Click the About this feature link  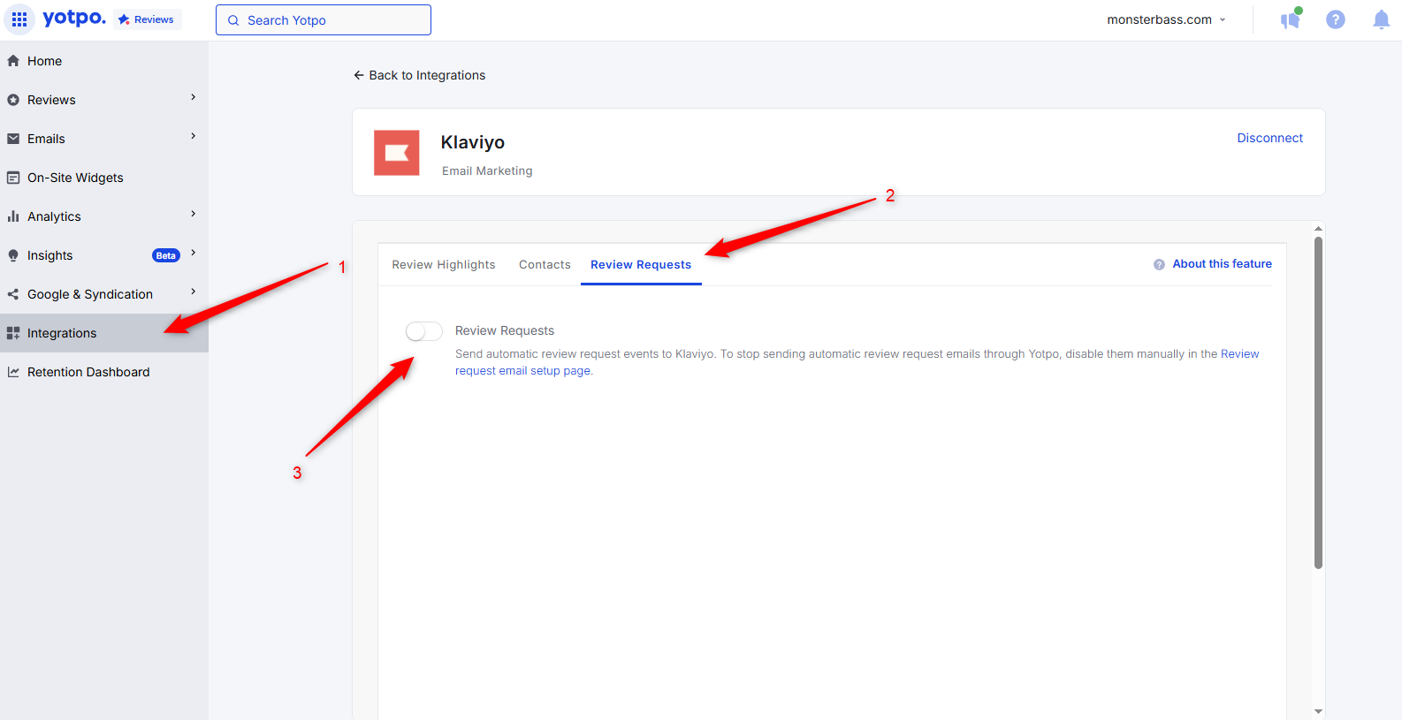pyautogui.click(x=1222, y=263)
